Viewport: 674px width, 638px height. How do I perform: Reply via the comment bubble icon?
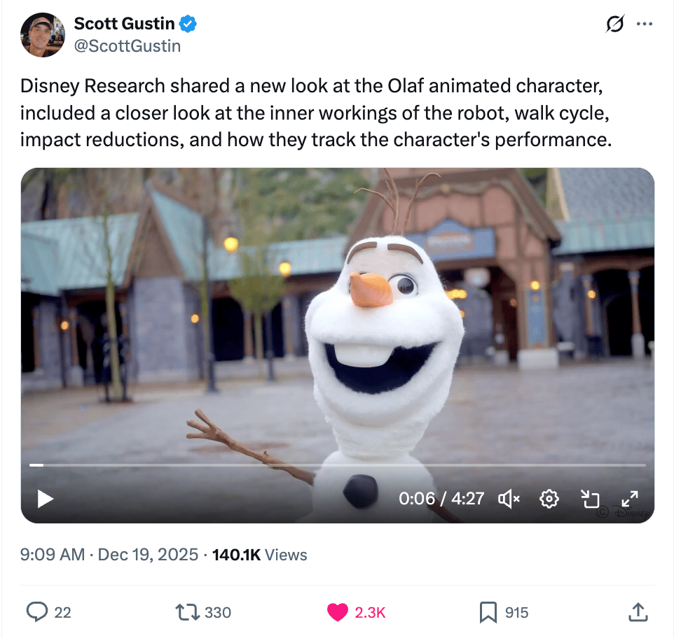[37, 612]
